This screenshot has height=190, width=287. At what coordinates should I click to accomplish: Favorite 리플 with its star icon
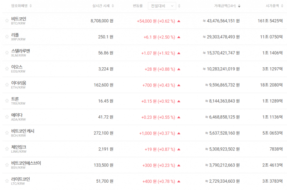click(x=7, y=37)
